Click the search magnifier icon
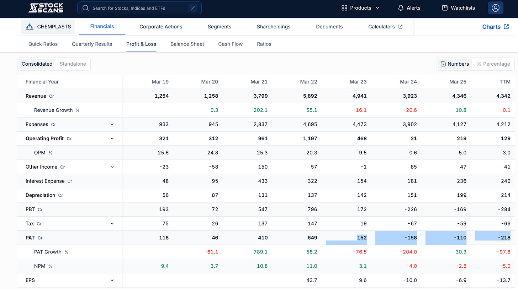This screenshot has width=518, height=289. click(85, 8)
